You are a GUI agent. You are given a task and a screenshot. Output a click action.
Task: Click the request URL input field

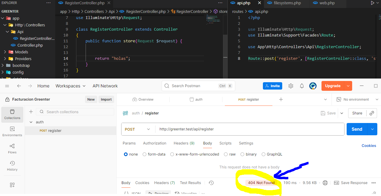pos(250,129)
